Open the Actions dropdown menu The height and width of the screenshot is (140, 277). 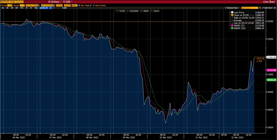[55, 2]
